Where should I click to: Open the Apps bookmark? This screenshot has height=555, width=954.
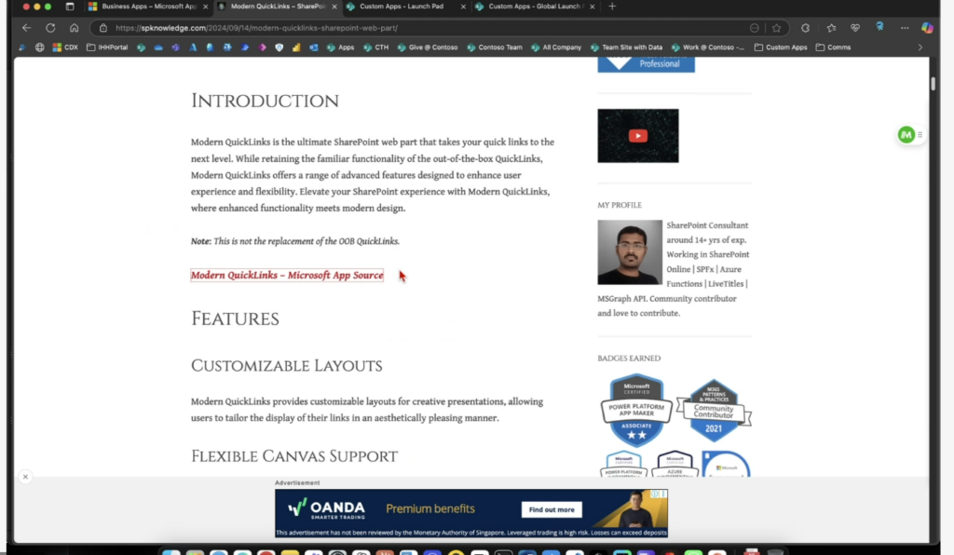[x=340, y=47]
